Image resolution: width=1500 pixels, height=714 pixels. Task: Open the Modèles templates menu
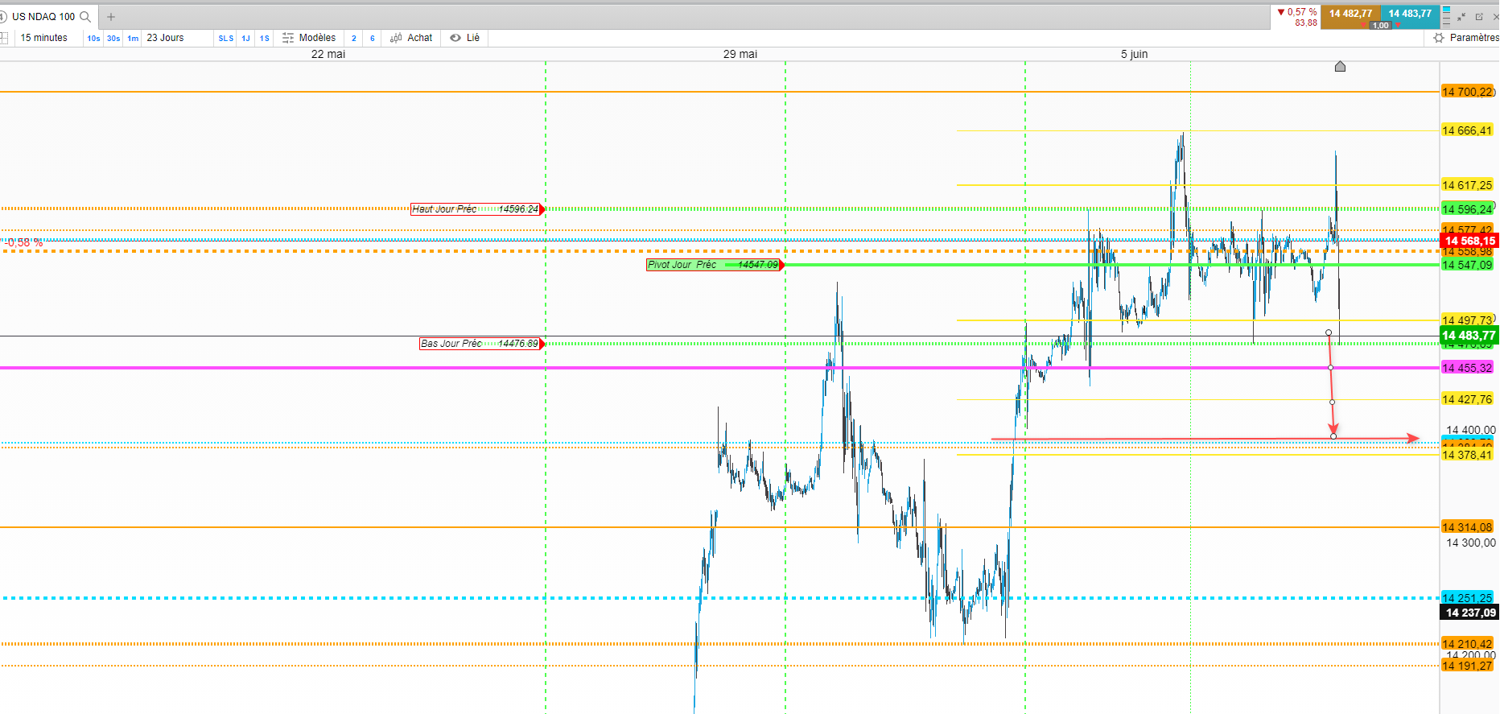309,38
